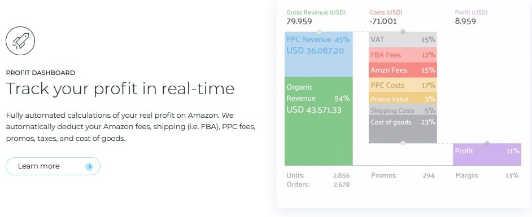Select the Promo Value orange segment
The width and height of the screenshot is (532, 217).
click(x=403, y=98)
